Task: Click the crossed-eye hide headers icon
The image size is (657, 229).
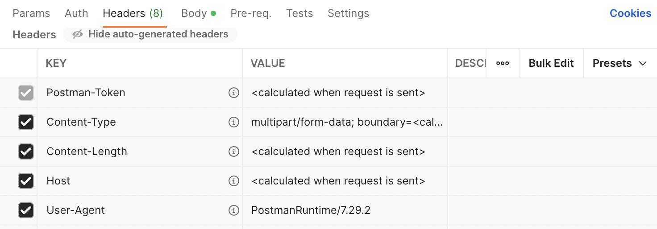Action: tap(78, 34)
